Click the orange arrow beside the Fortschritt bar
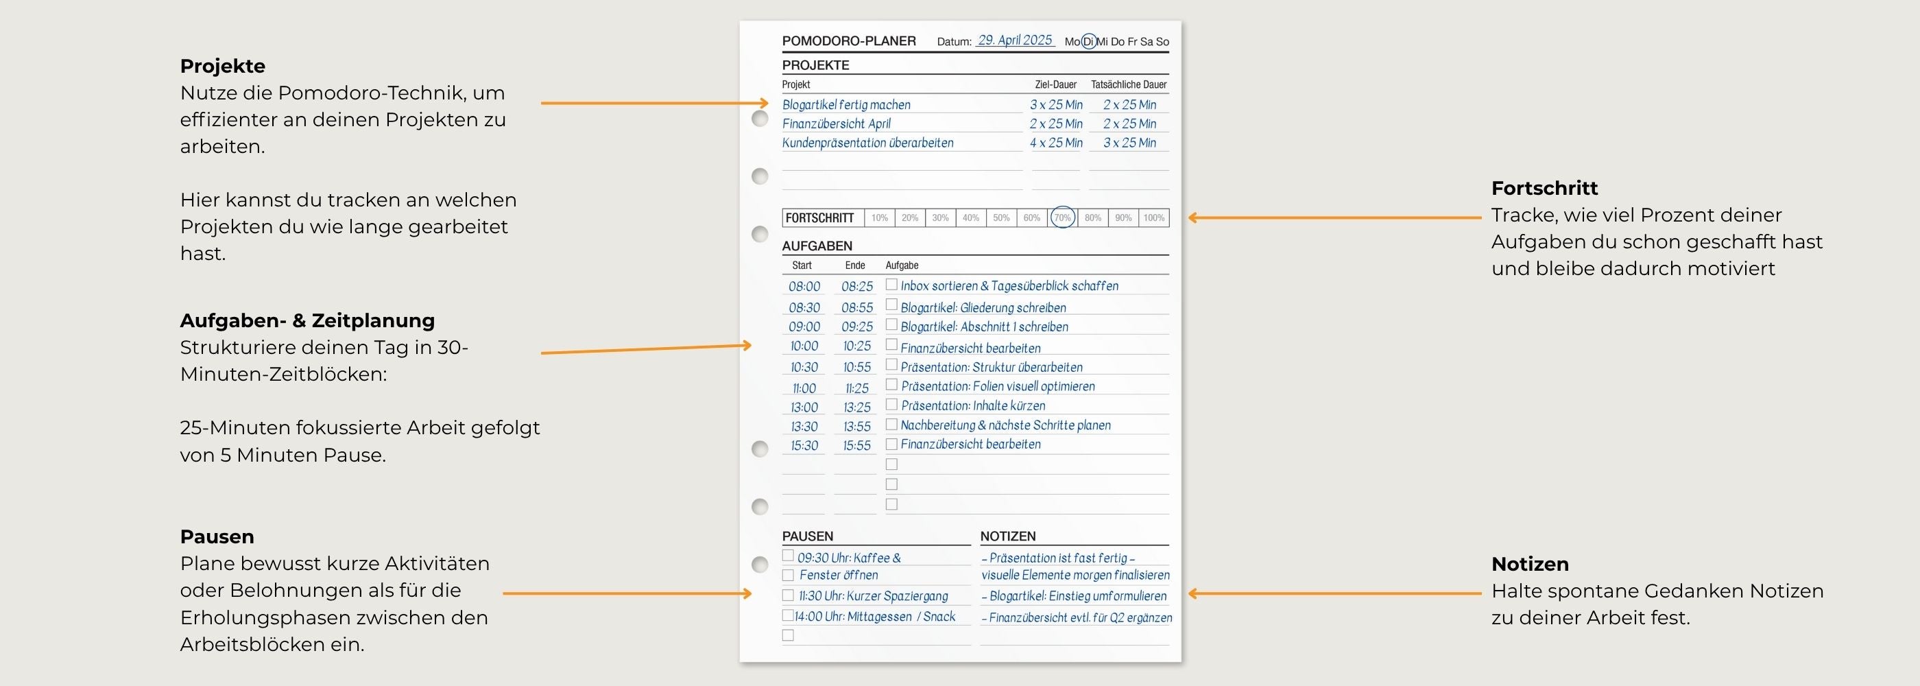Image resolution: width=1920 pixels, height=686 pixels. pyautogui.click(x=1334, y=217)
